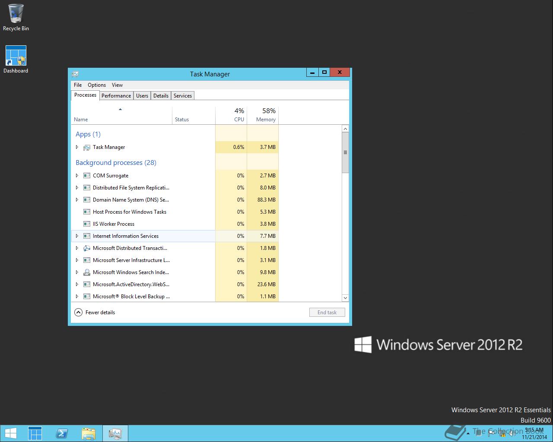Viewport: 553px width, 442px height.
Task: Expand the Internet Information Services entry
Action: 77,236
